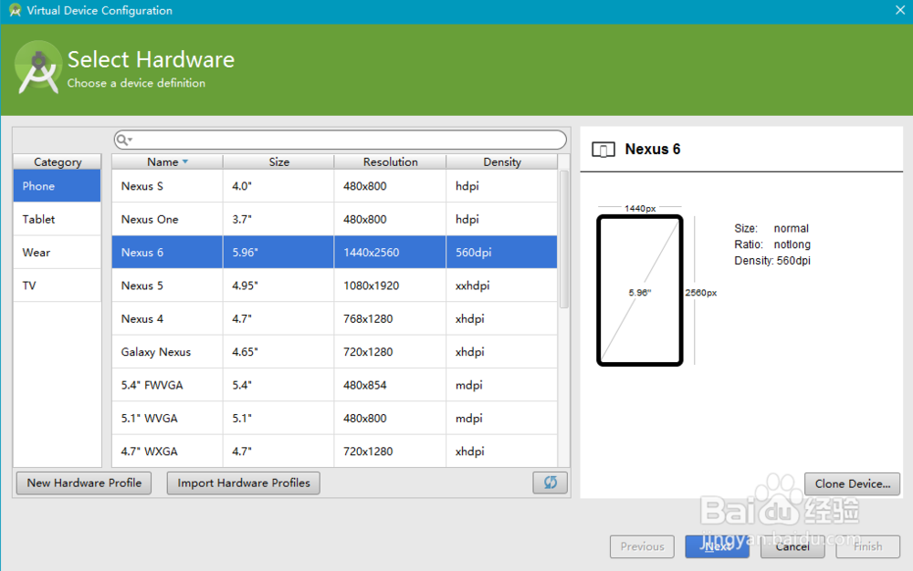Click the Name column sort arrow
Image resolution: width=913 pixels, height=571 pixels.
tap(185, 161)
